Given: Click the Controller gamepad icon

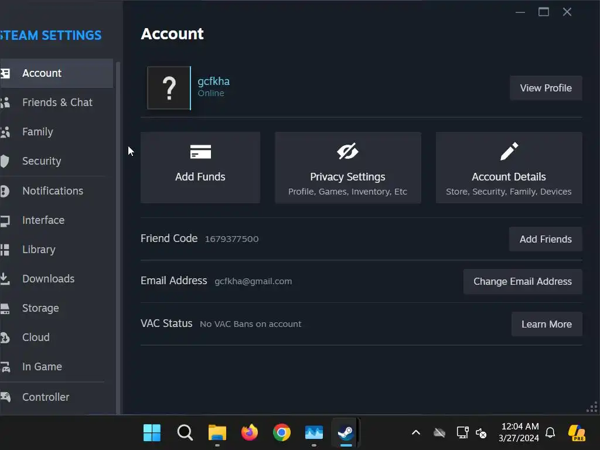Looking at the screenshot, I should 5,397.
